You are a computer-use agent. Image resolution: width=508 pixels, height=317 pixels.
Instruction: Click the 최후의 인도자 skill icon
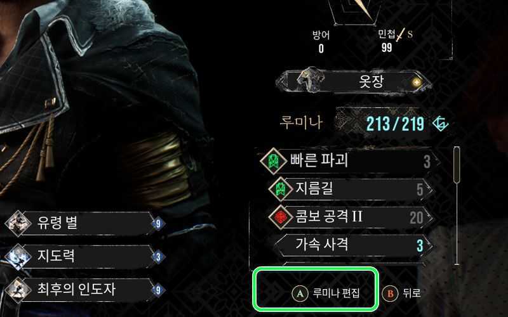[18, 290]
